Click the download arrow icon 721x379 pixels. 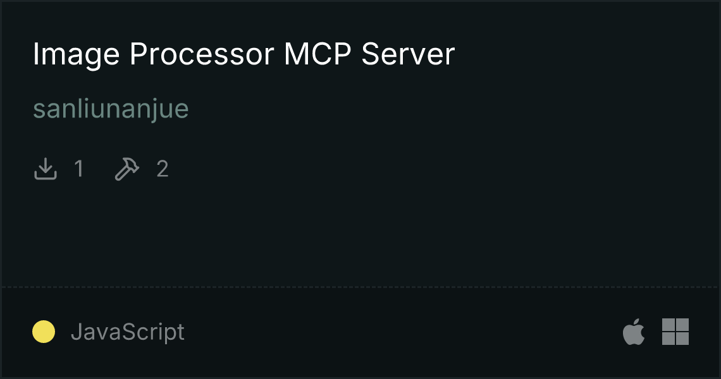click(x=46, y=169)
